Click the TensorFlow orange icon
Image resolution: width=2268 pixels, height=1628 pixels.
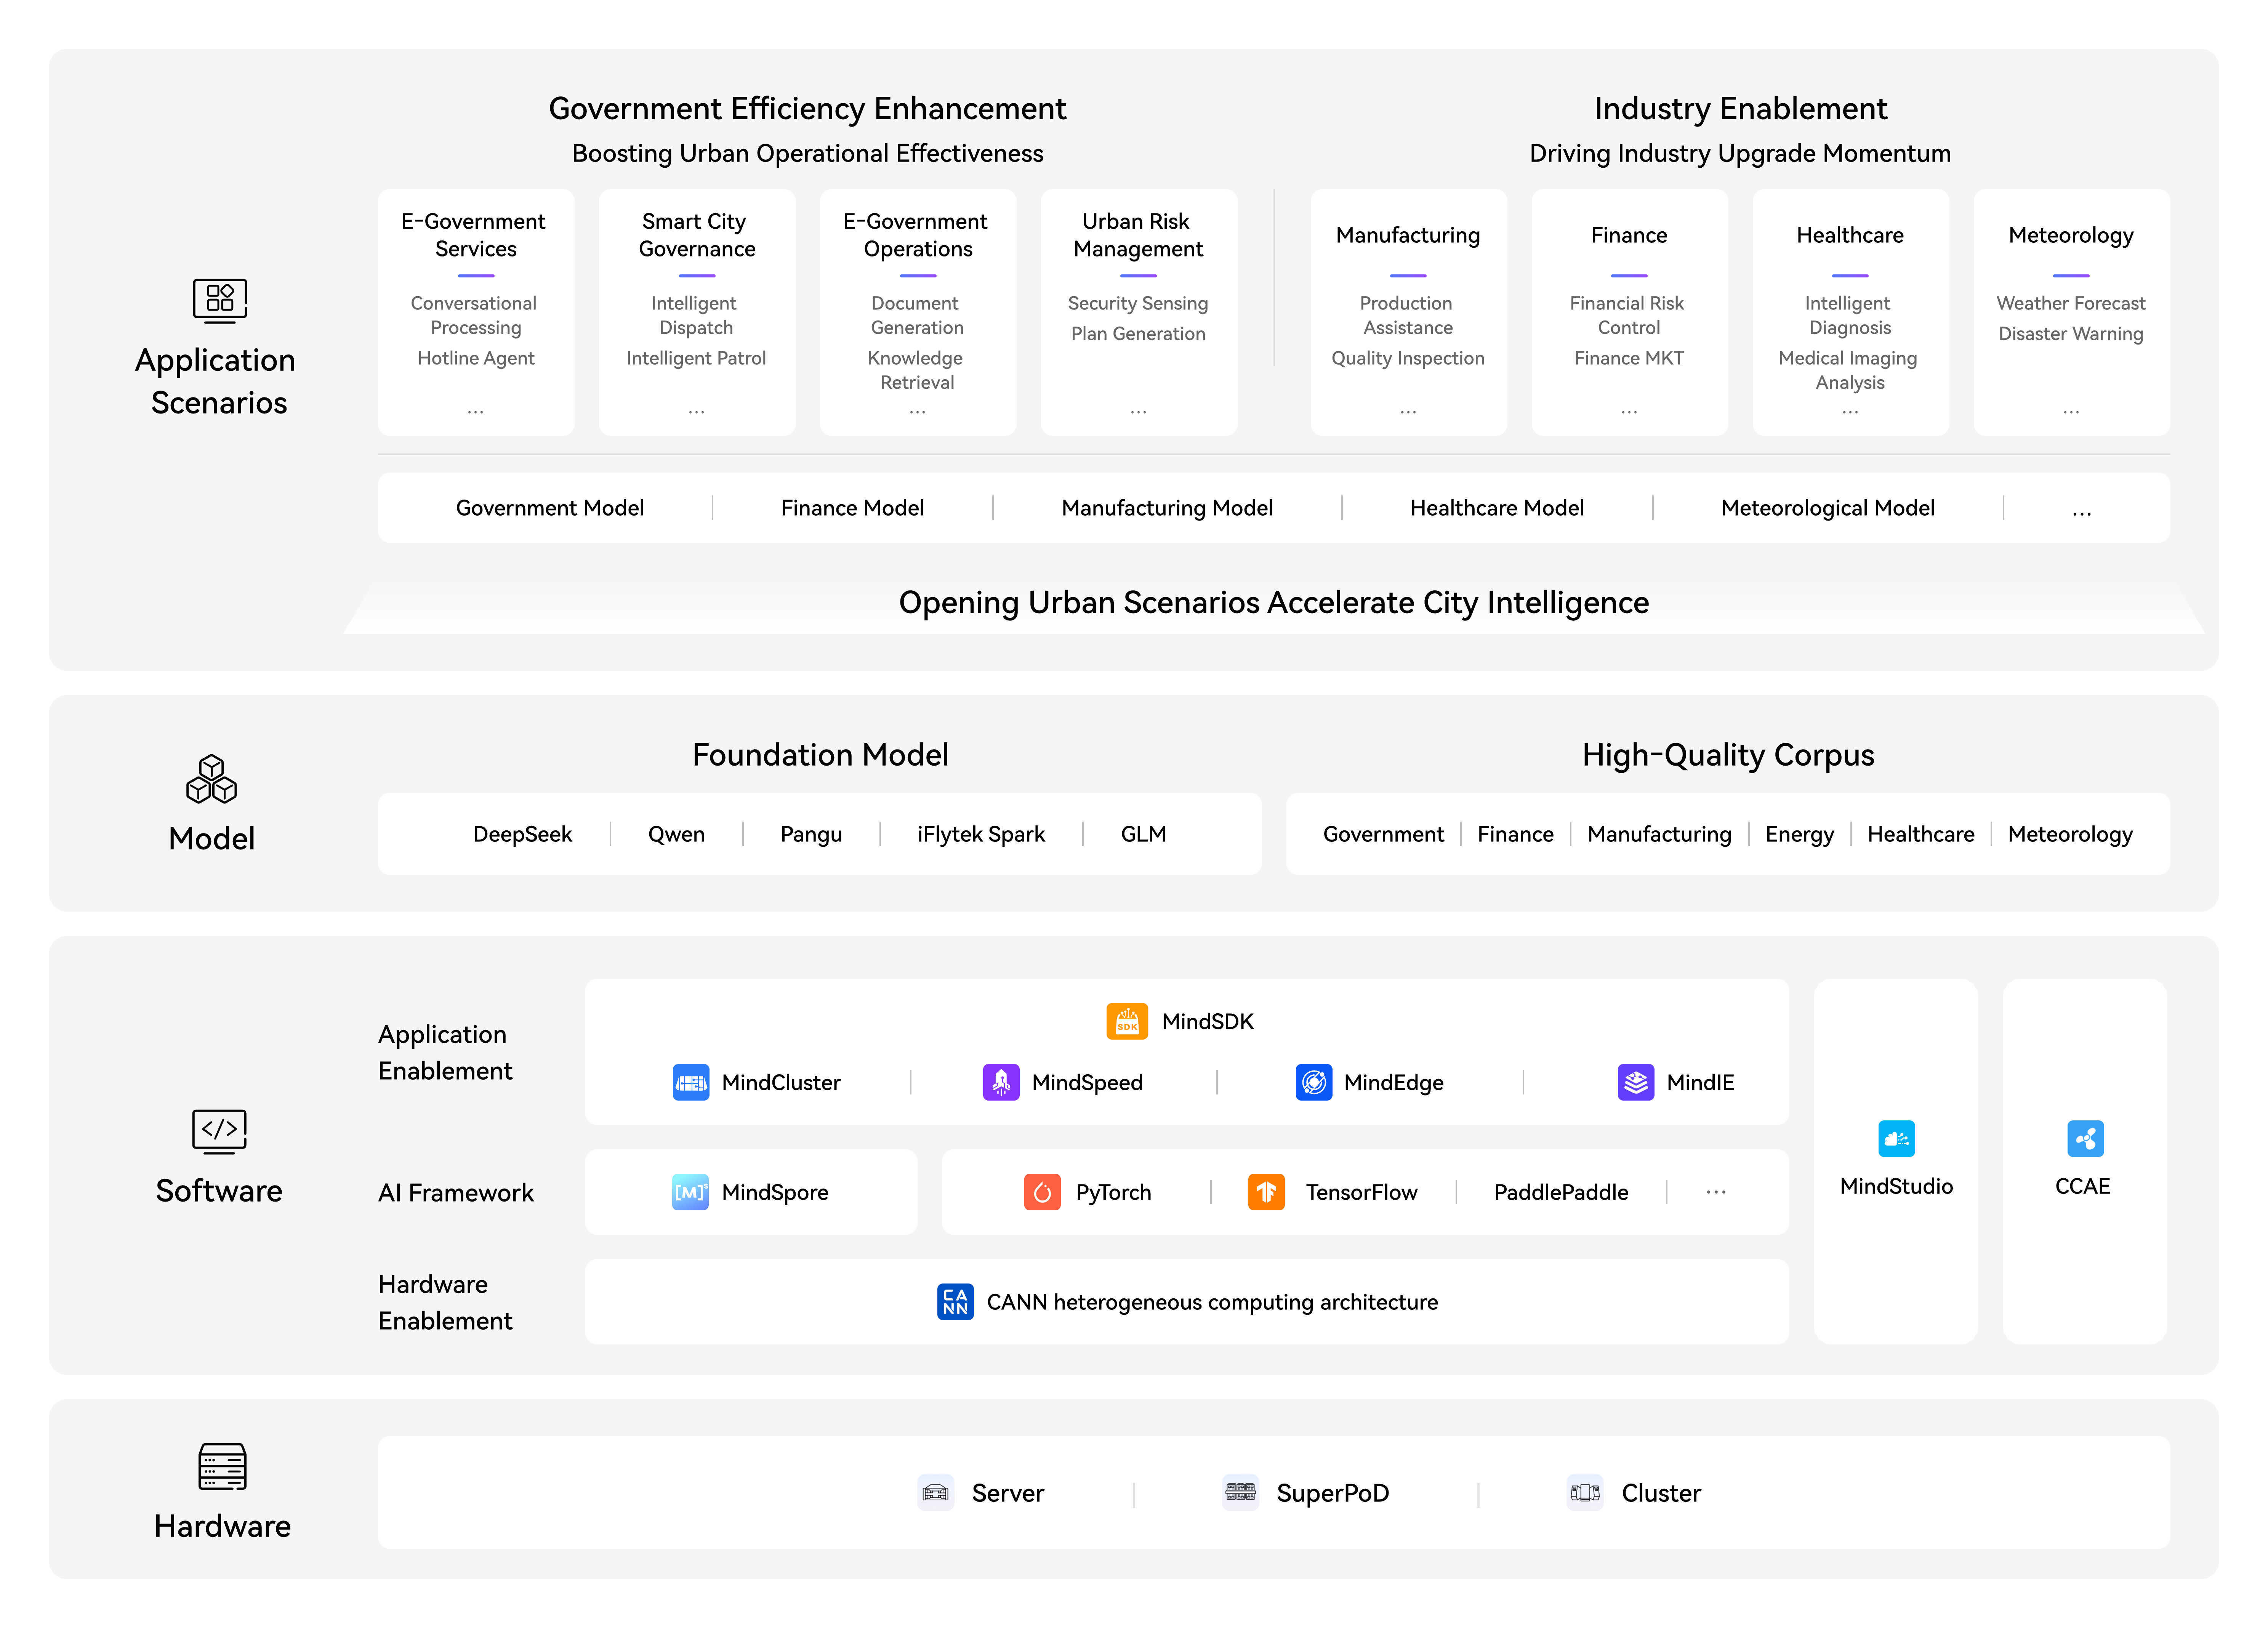pos(1266,1192)
